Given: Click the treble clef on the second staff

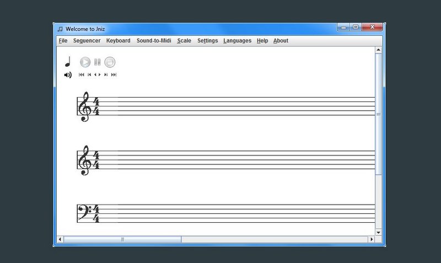Looking at the screenshot, I should 84,160.
